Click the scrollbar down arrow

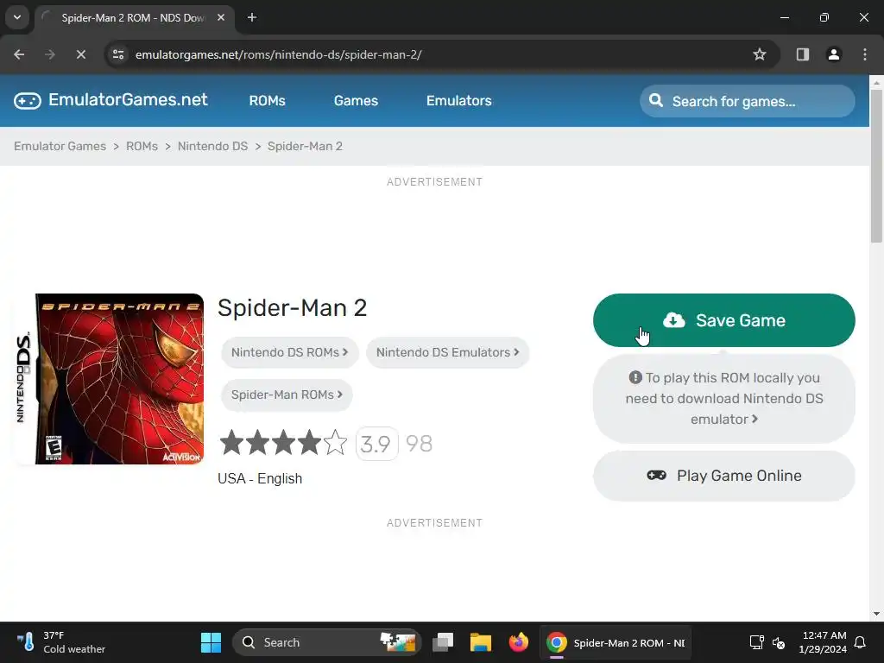[876, 614]
